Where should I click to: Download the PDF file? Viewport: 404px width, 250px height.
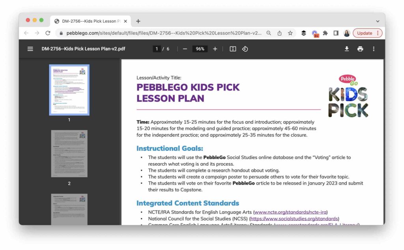click(x=347, y=49)
